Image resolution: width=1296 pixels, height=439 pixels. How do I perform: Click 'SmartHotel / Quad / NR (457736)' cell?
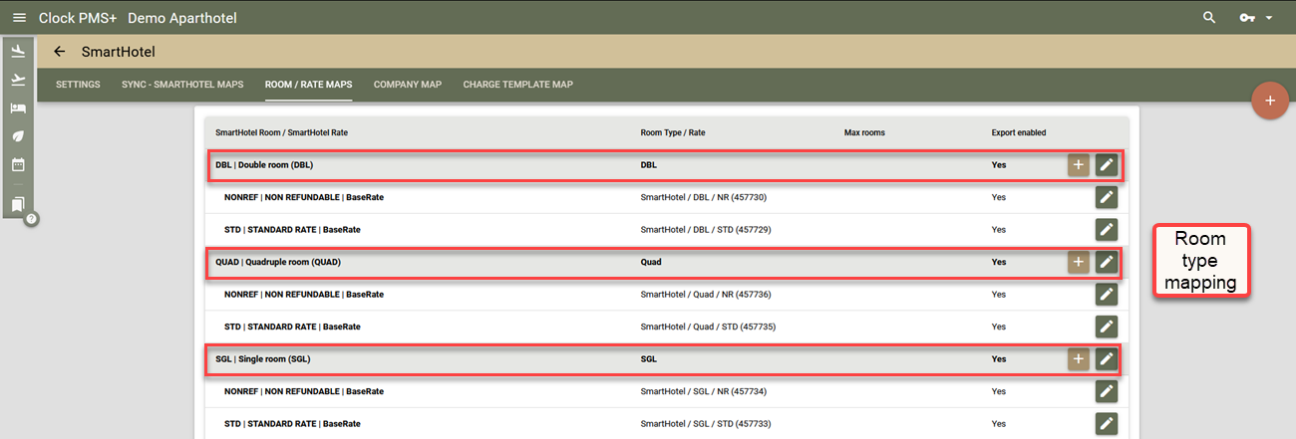(705, 295)
